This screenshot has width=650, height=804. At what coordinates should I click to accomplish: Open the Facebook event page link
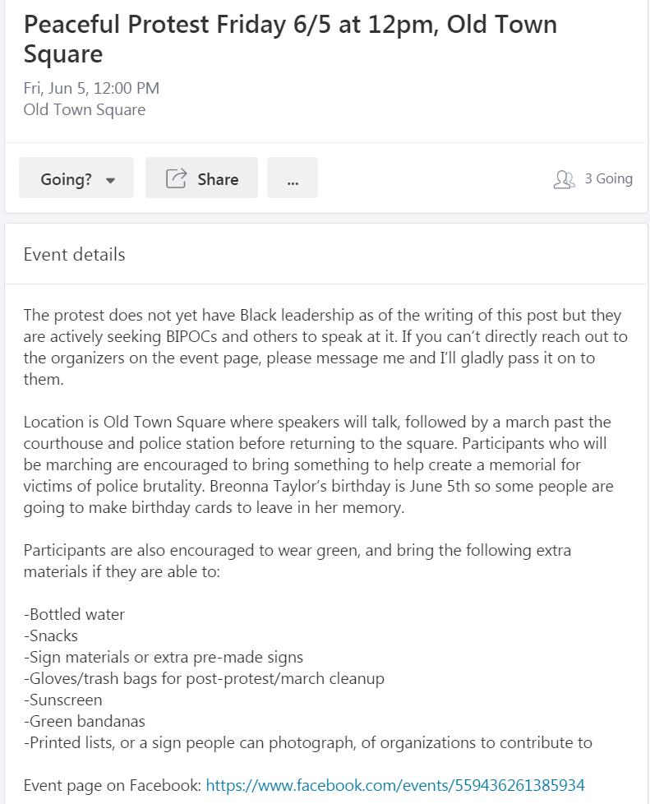pos(395,785)
